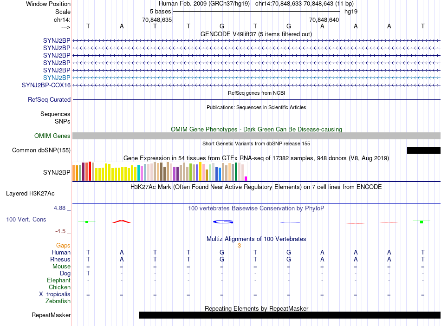The width and height of the screenshot is (441, 326).
Task: Click the Window Position track label
Action: pyautogui.click(x=48, y=4)
